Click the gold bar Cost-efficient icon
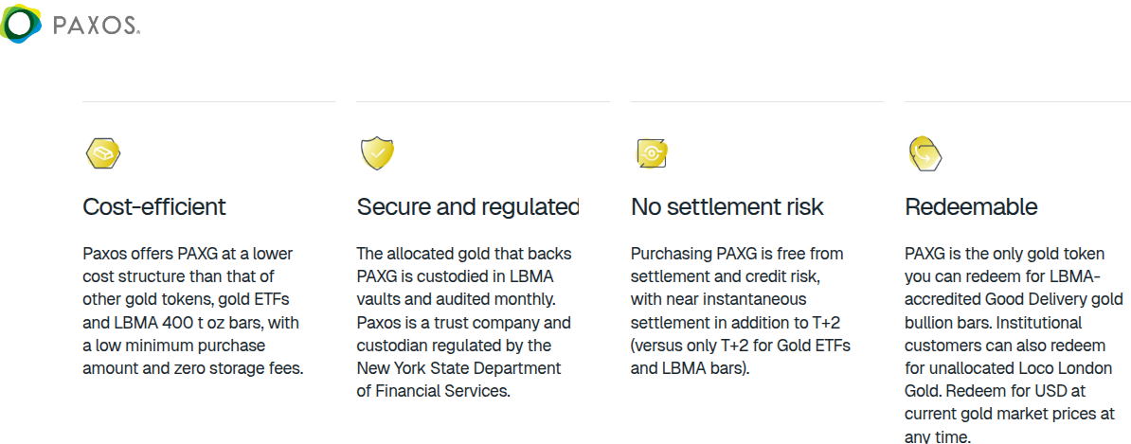The image size is (1131, 444). (102, 153)
